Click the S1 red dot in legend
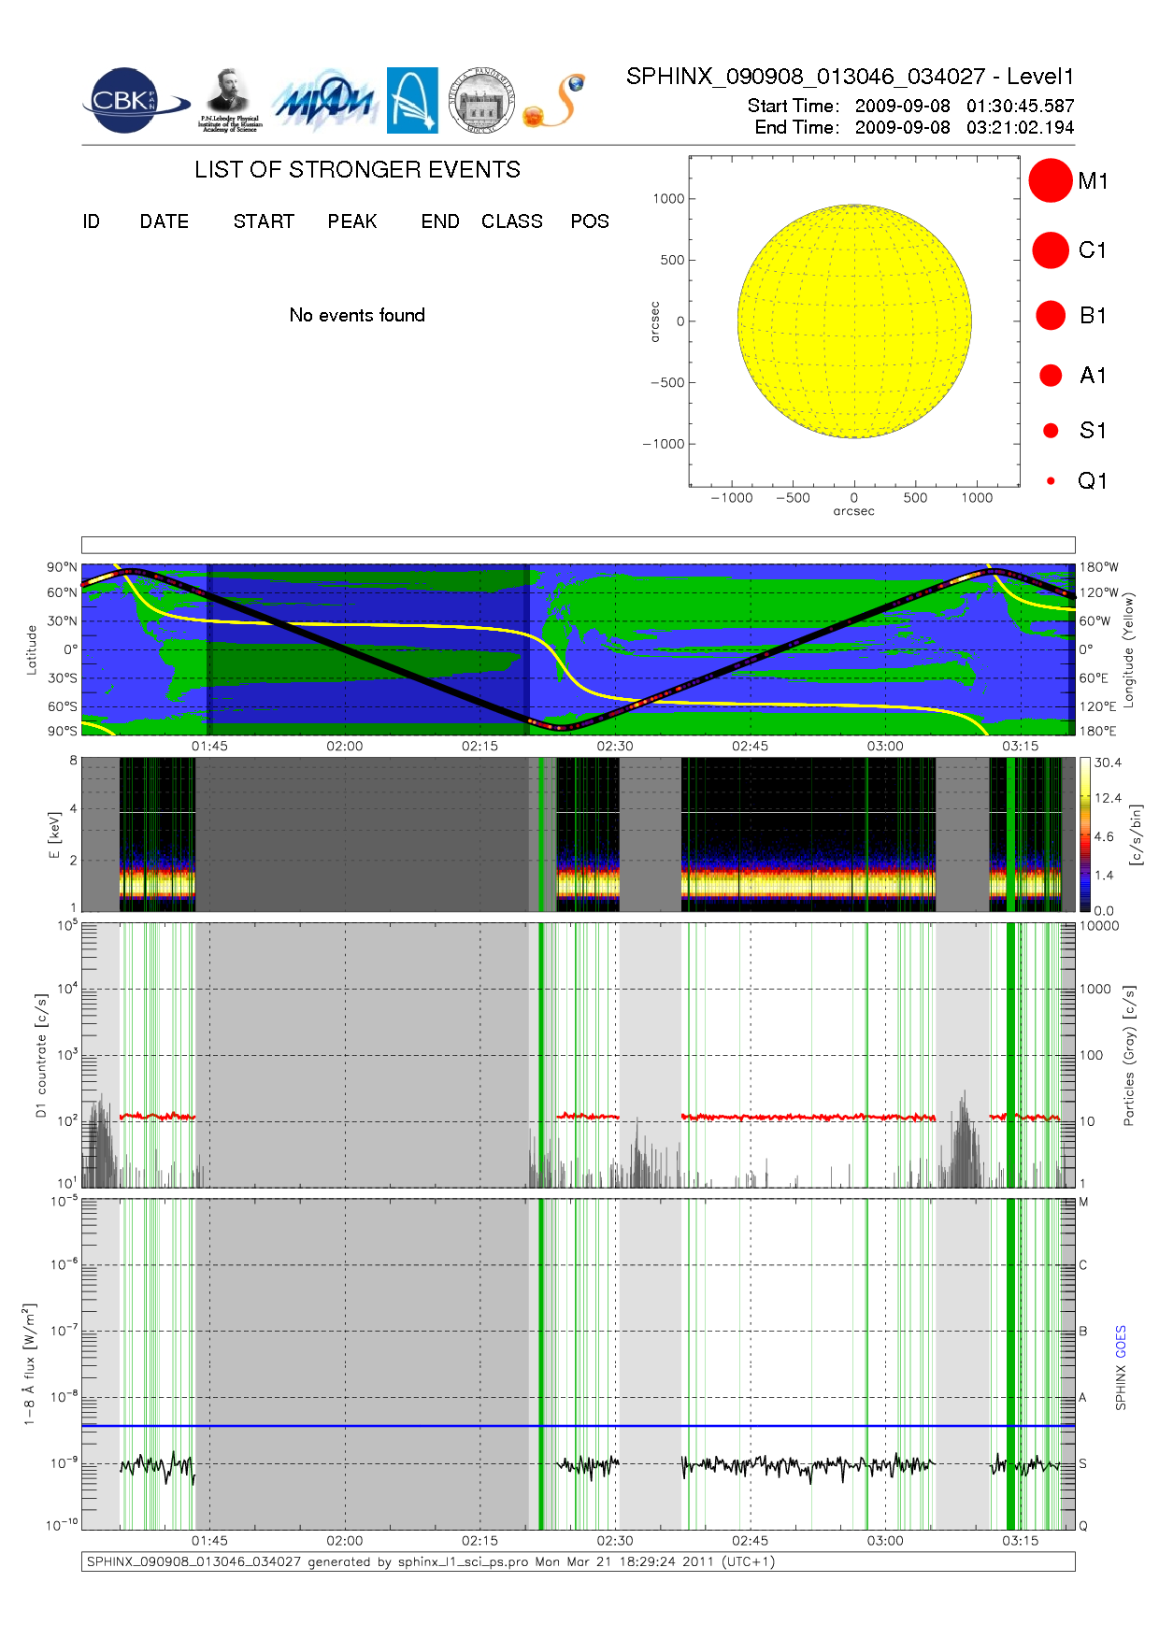 (1051, 430)
